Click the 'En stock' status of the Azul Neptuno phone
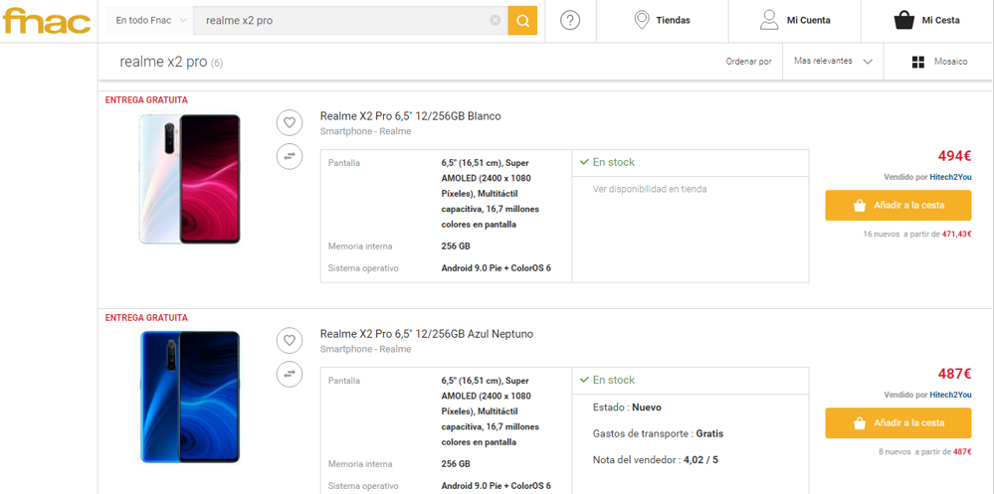Viewport: 995px width, 494px height. pos(607,380)
